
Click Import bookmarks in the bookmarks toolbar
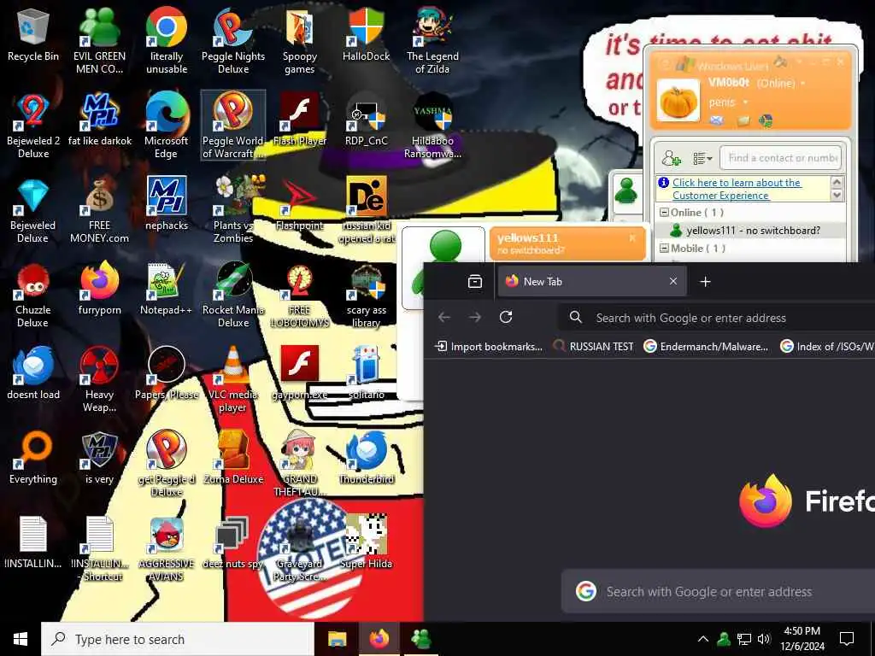[x=488, y=347]
